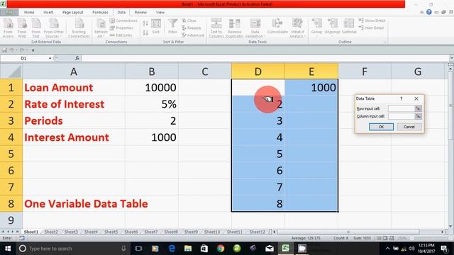Click the horizontal scrollbar beside sheet tabs
Image resolution: width=454 pixels, height=255 pixels.
coord(348,232)
